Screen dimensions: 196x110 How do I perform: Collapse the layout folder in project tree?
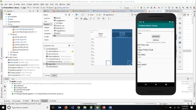[9, 34]
